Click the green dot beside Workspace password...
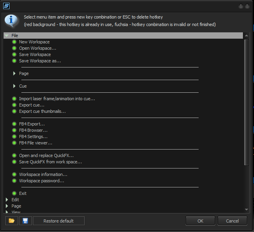The width and height of the screenshot is (254, 232). (15, 181)
